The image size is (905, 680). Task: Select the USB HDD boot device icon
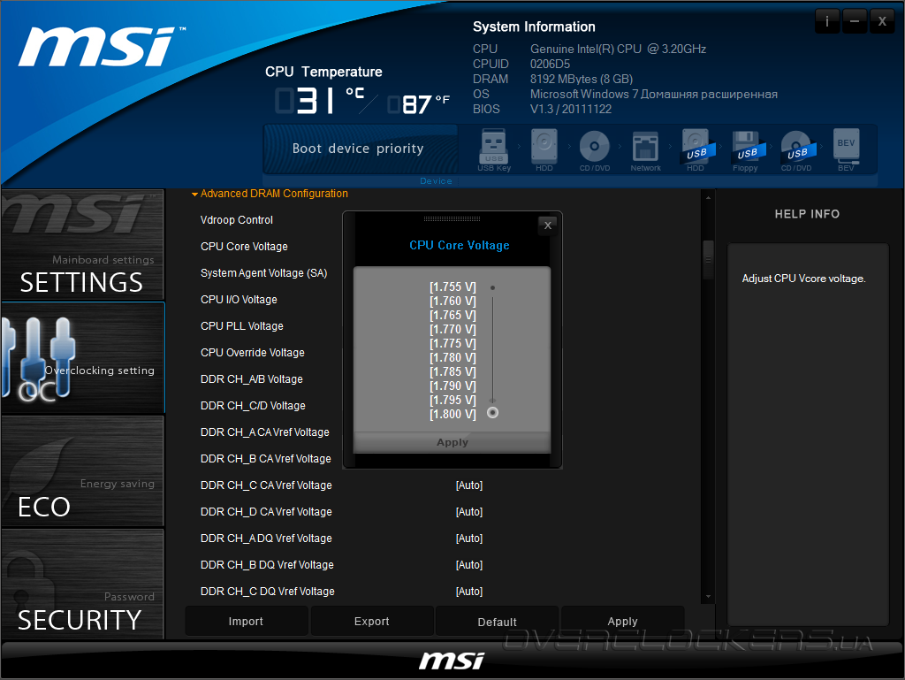point(696,149)
